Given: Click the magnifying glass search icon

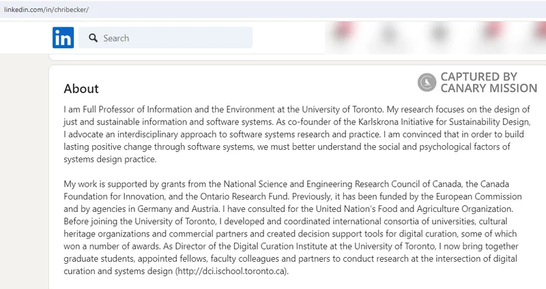Looking at the screenshot, I should click(93, 38).
